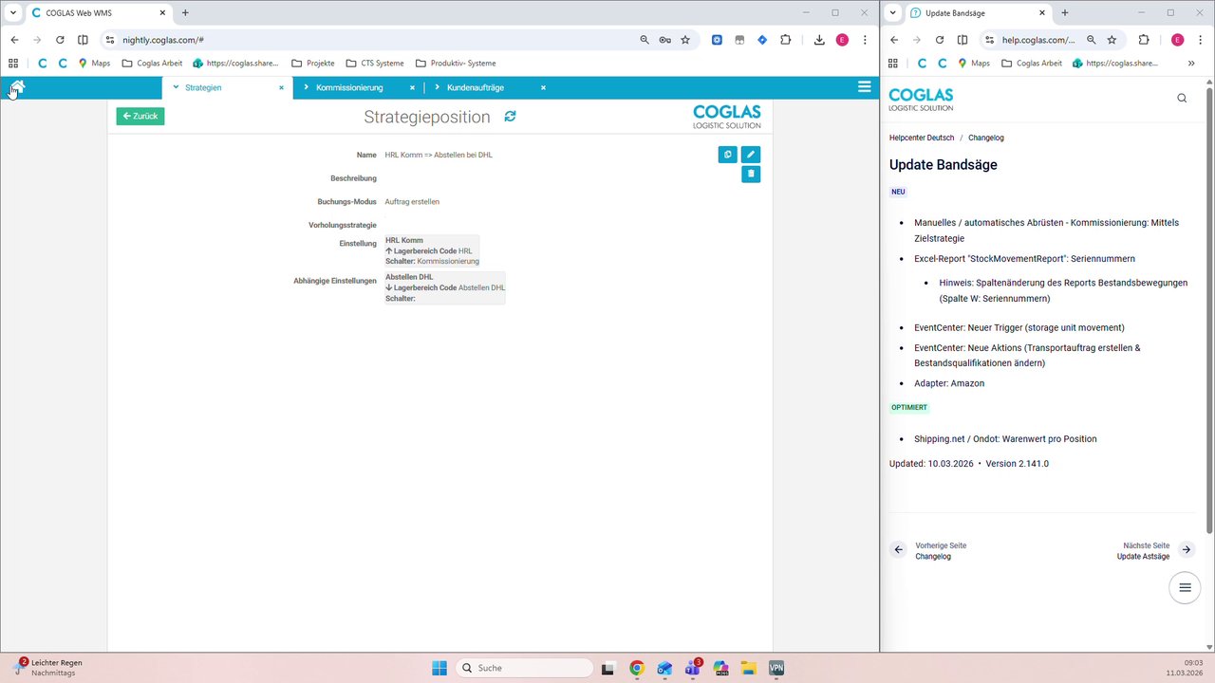Select the COGLAS Web WMS browser tab
Image resolution: width=1215 pixels, height=683 pixels.
(99, 13)
